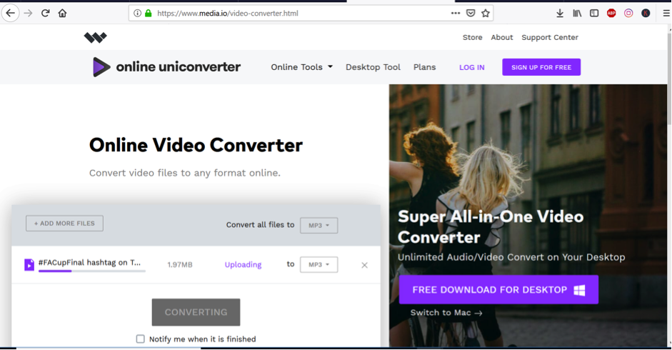The image size is (672, 350).
Task: Click the Switch to Mac link
Action: [446, 313]
